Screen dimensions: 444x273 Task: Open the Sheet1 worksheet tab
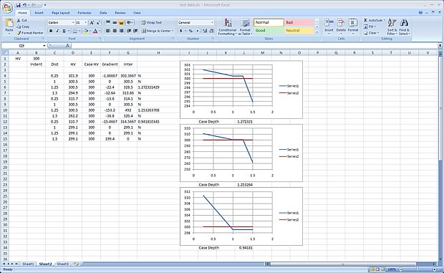(28, 264)
